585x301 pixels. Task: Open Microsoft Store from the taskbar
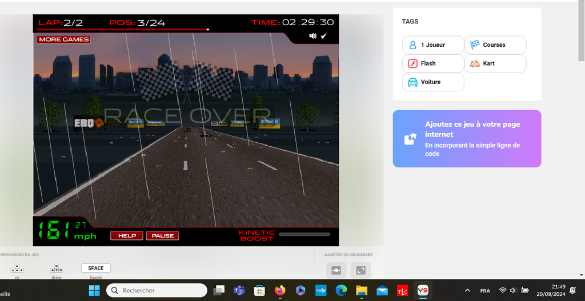(x=259, y=290)
